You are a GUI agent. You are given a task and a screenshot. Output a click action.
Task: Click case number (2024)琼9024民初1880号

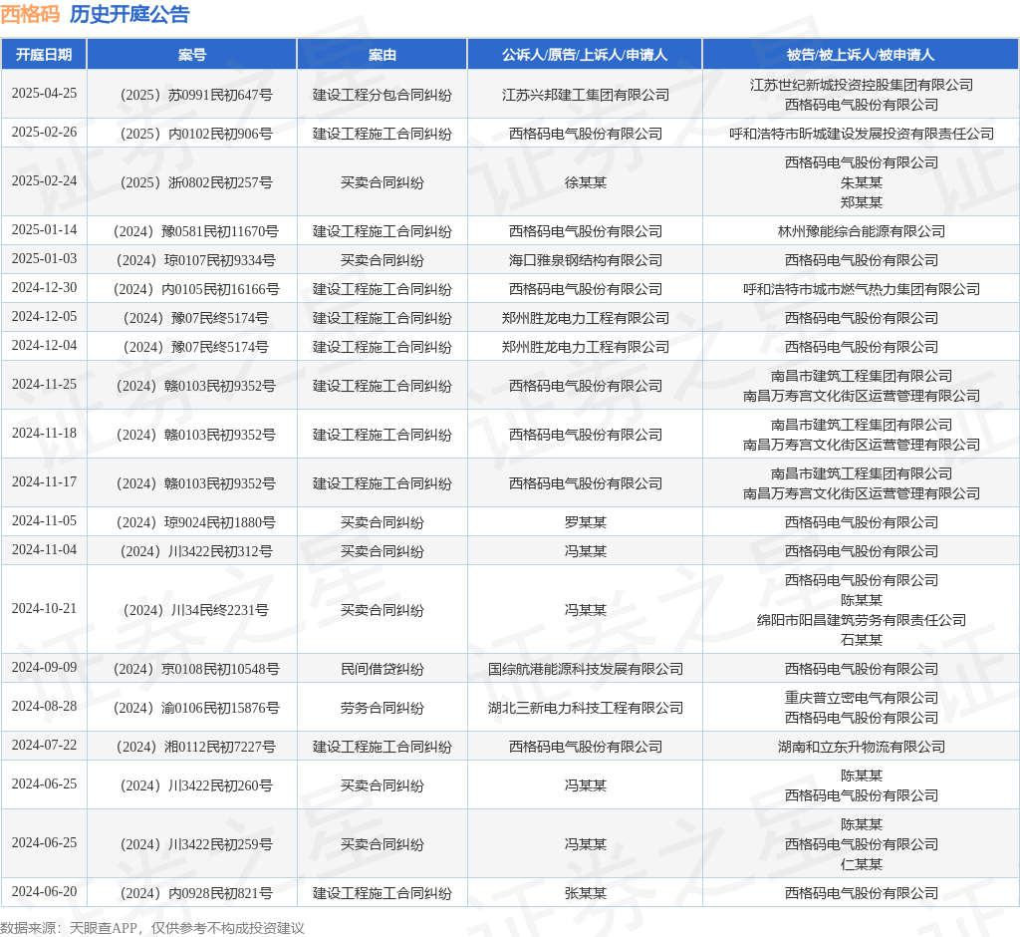point(192,522)
